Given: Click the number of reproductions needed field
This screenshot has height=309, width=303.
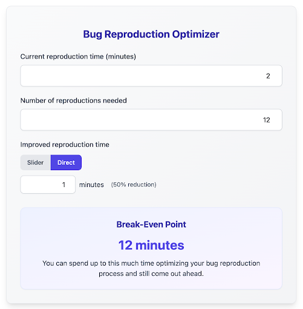Looking at the screenshot, I should (151, 120).
